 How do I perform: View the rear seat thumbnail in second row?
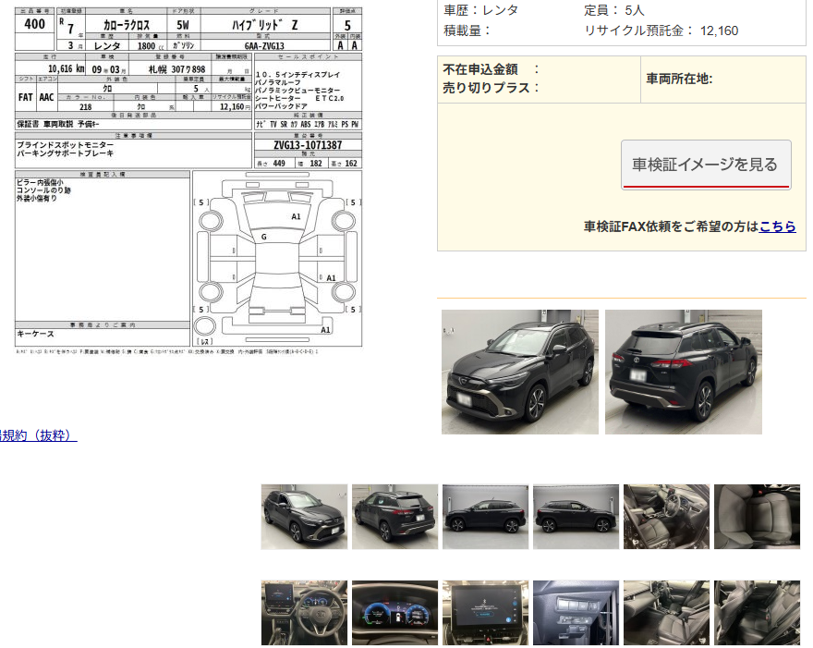pos(757,612)
